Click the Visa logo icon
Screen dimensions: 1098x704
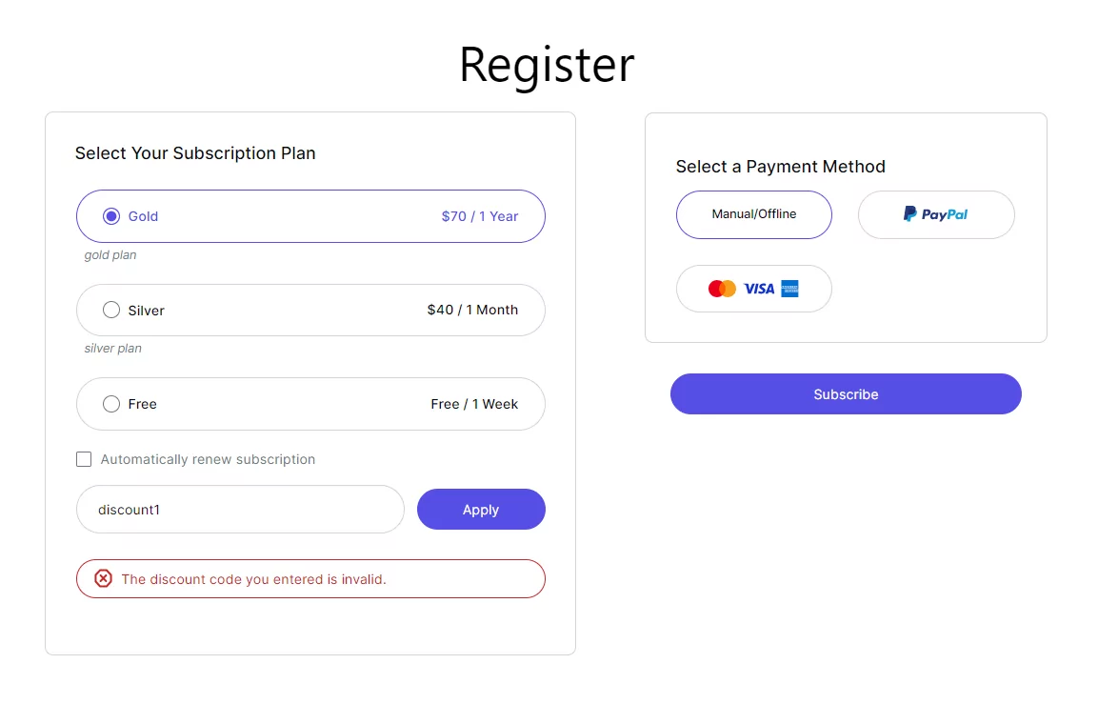point(759,289)
